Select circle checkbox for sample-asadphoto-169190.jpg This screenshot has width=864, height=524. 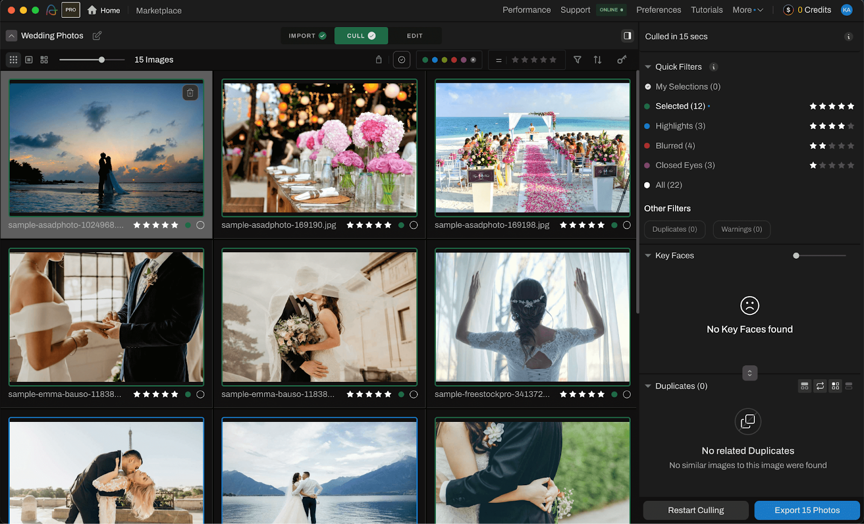(x=414, y=225)
